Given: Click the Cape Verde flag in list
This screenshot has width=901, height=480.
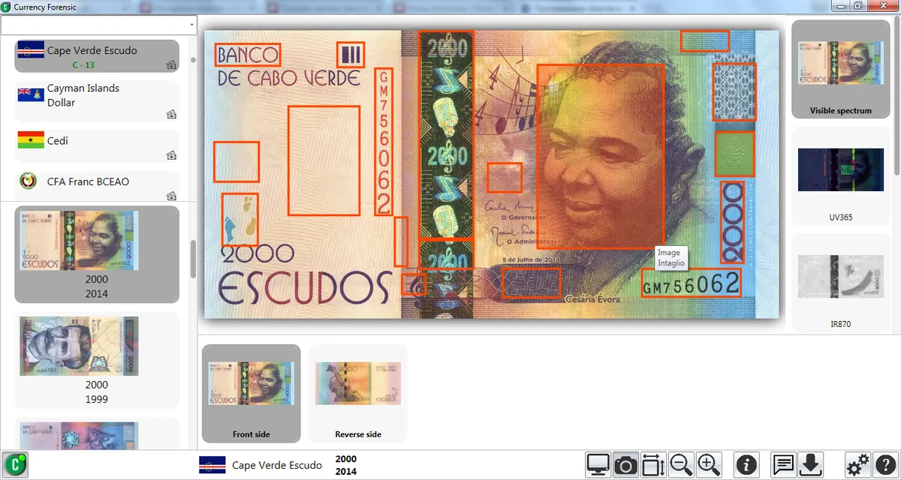Looking at the screenshot, I should [30, 51].
